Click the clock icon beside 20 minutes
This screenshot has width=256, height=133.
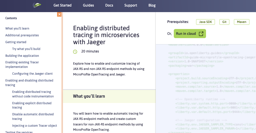point(75,52)
